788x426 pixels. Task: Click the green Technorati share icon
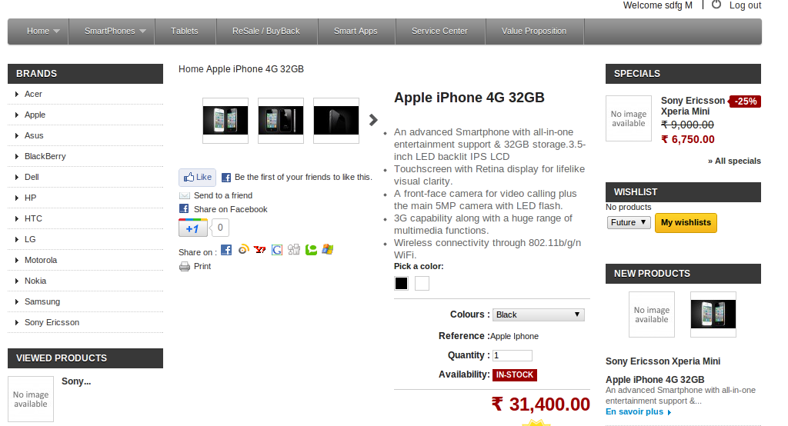[x=311, y=250]
